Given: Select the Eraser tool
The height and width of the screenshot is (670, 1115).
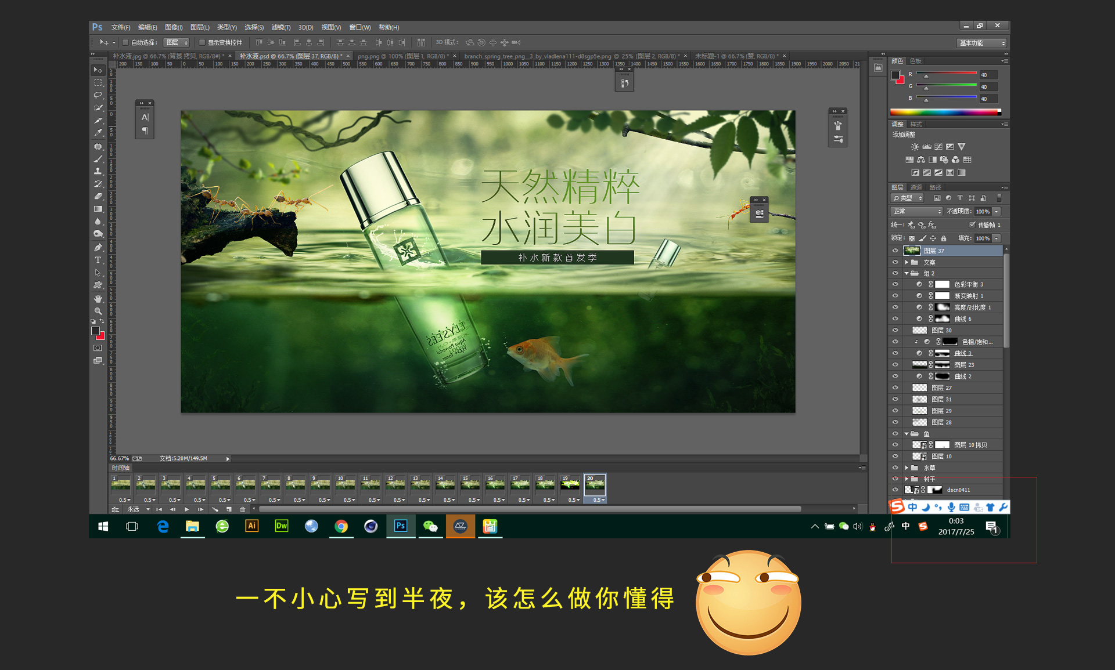Looking at the screenshot, I should coord(98,196).
